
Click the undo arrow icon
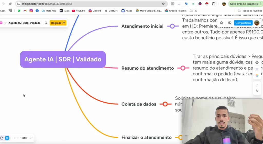(x=257, y=91)
